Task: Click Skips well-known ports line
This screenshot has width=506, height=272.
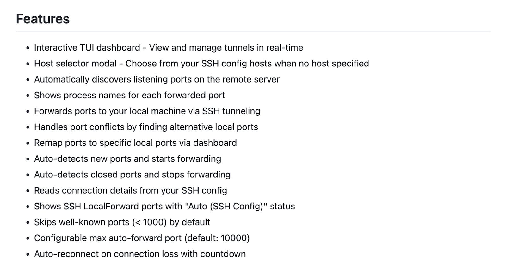Action: 122,222
